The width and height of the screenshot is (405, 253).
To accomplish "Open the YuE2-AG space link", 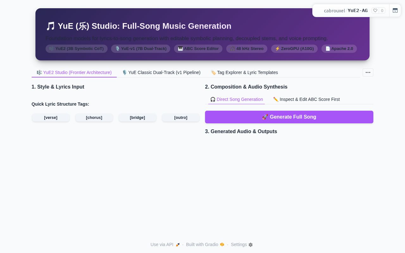I will pos(358,11).
